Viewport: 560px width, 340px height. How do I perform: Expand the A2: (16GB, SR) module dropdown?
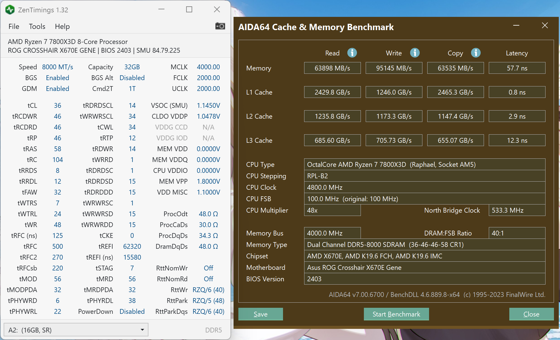point(76,330)
